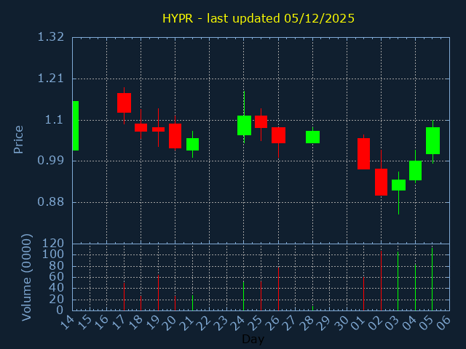Click the red volume bar for day 17

coord(124,296)
